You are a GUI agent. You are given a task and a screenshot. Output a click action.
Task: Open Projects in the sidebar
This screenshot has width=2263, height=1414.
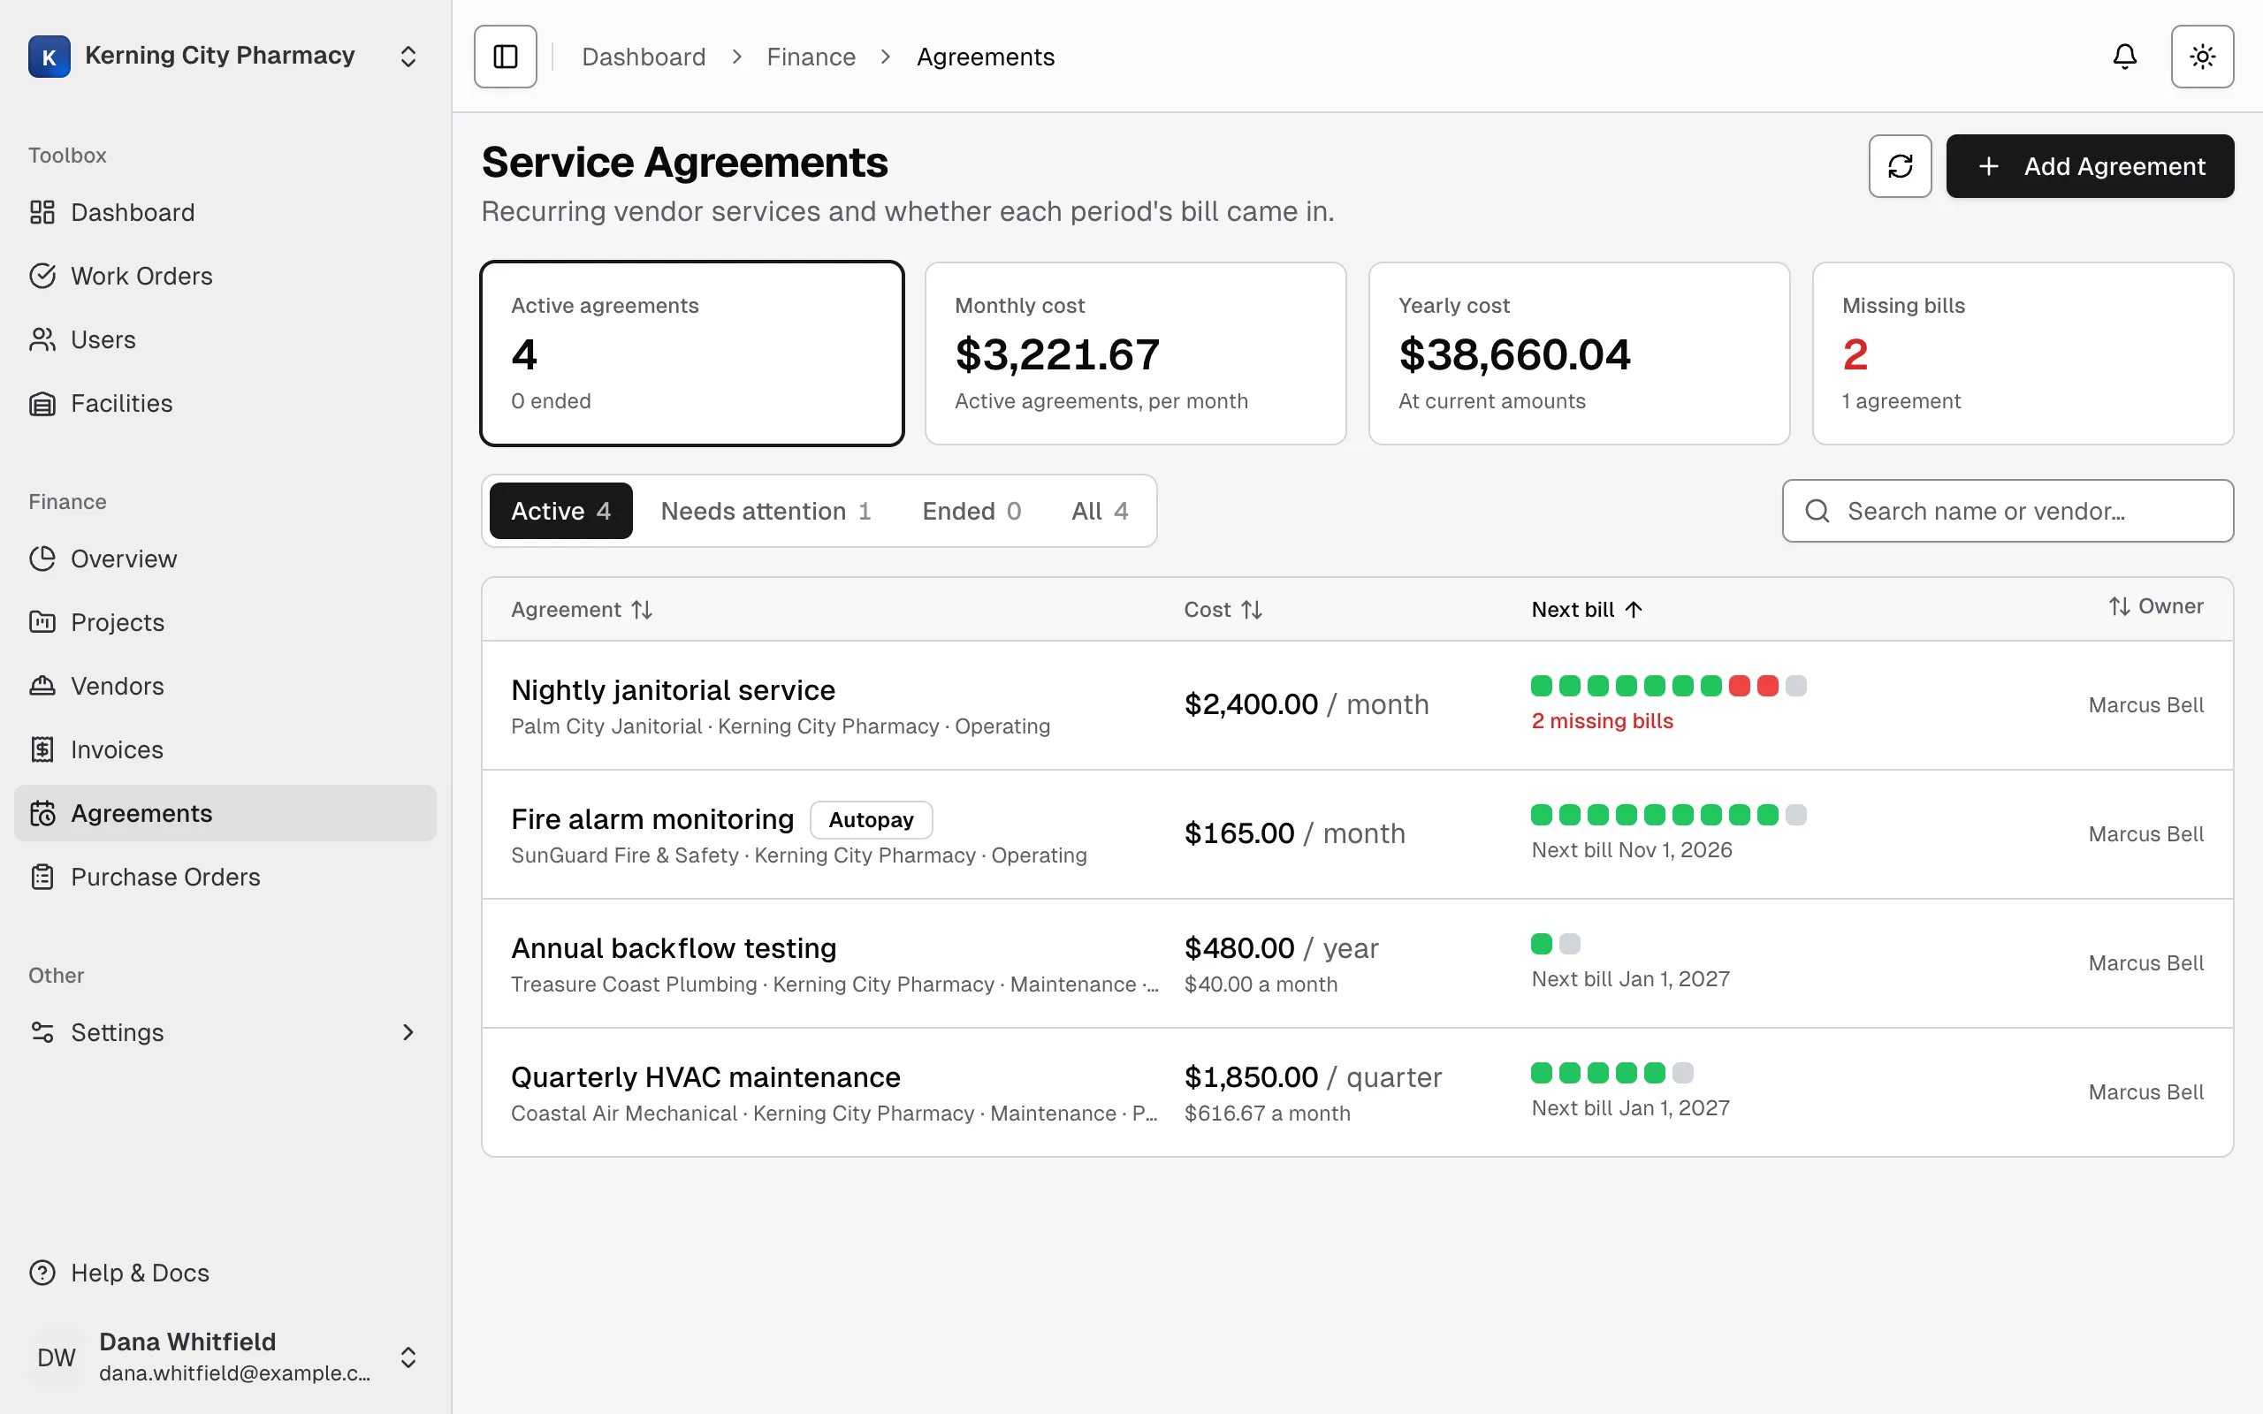225,622
